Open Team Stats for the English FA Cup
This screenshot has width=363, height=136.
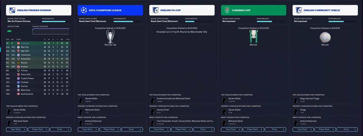(160, 129)
